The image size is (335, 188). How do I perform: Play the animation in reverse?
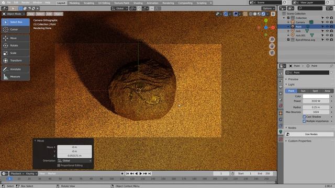(136, 173)
